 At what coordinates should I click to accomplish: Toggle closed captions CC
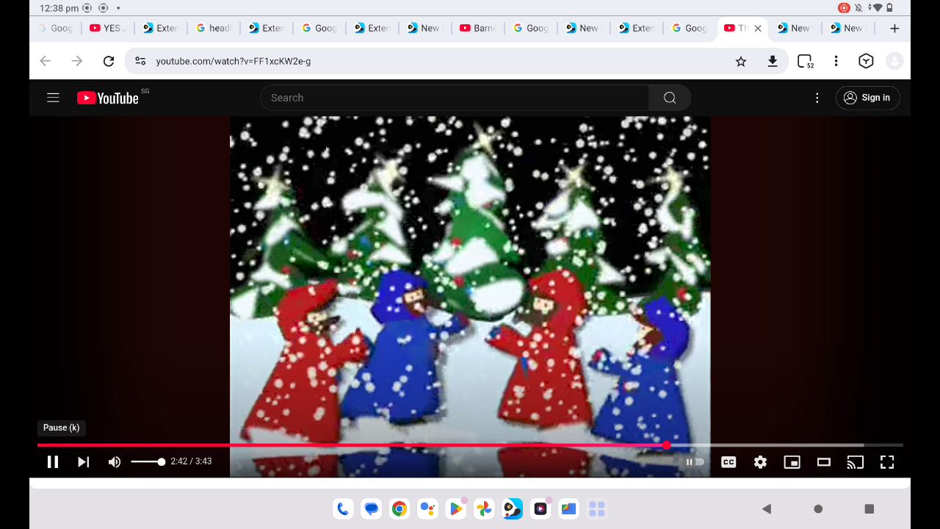(x=728, y=462)
